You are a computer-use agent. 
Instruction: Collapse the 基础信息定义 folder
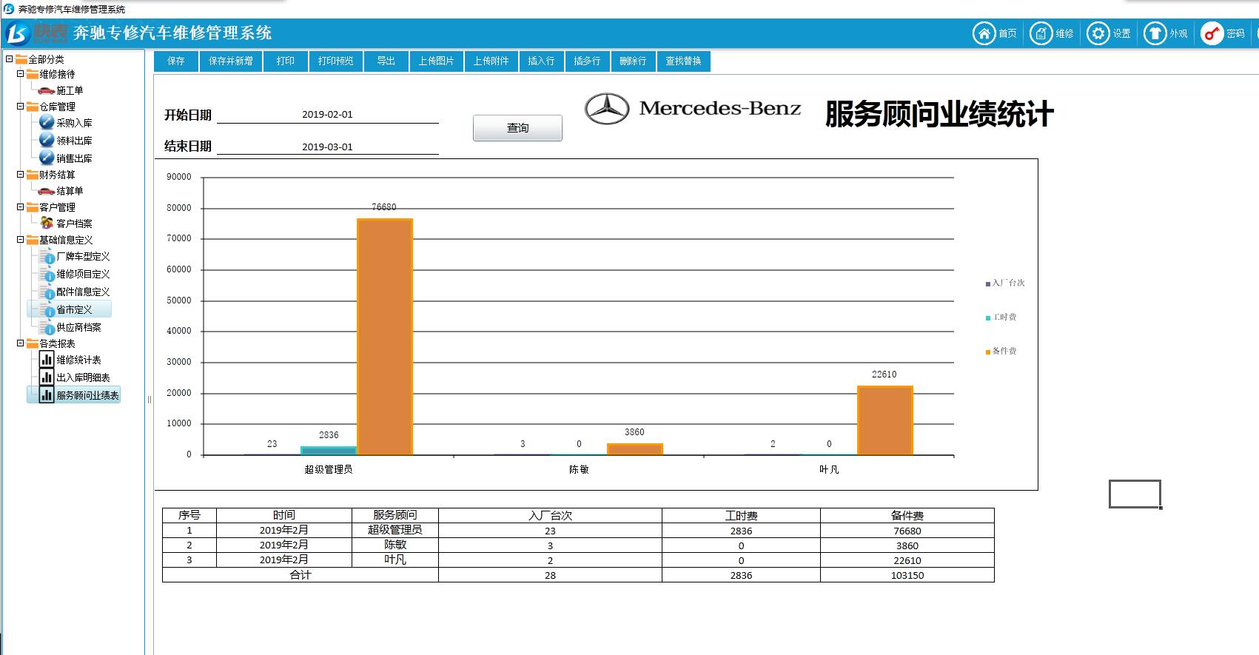[21, 240]
